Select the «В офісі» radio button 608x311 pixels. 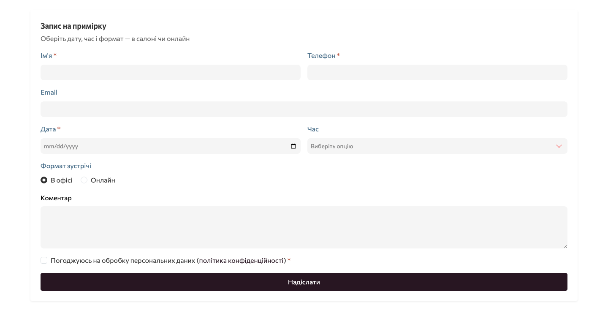click(44, 180)
